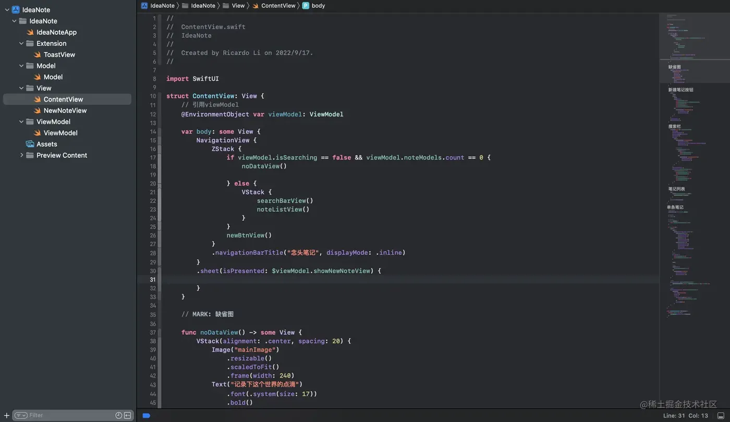Click the navigationBarTitle modifier line
730x422 pixels.
tap(308, 253)
